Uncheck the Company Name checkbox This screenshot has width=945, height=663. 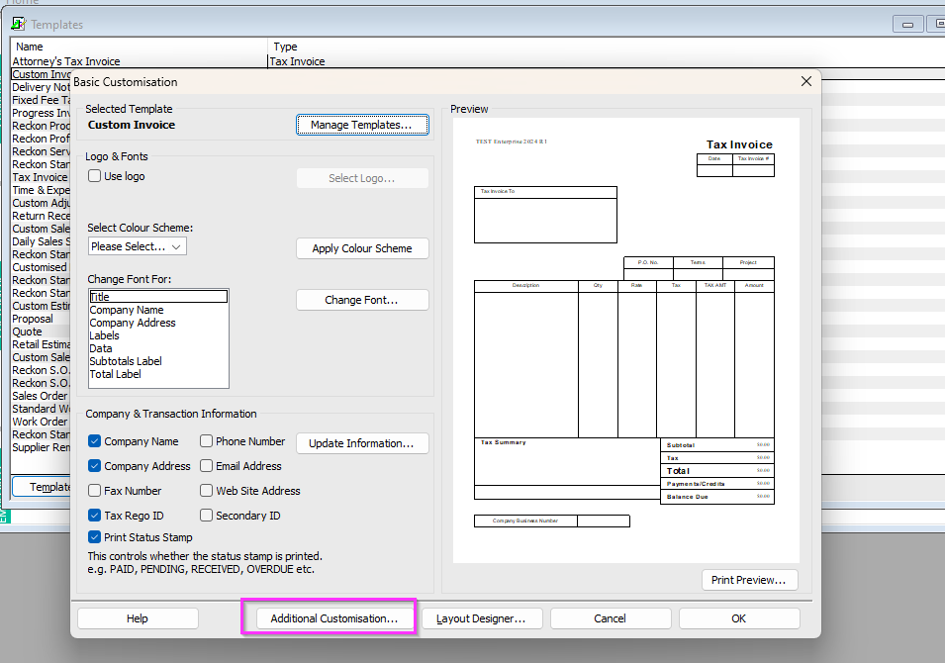coord(94,441)
